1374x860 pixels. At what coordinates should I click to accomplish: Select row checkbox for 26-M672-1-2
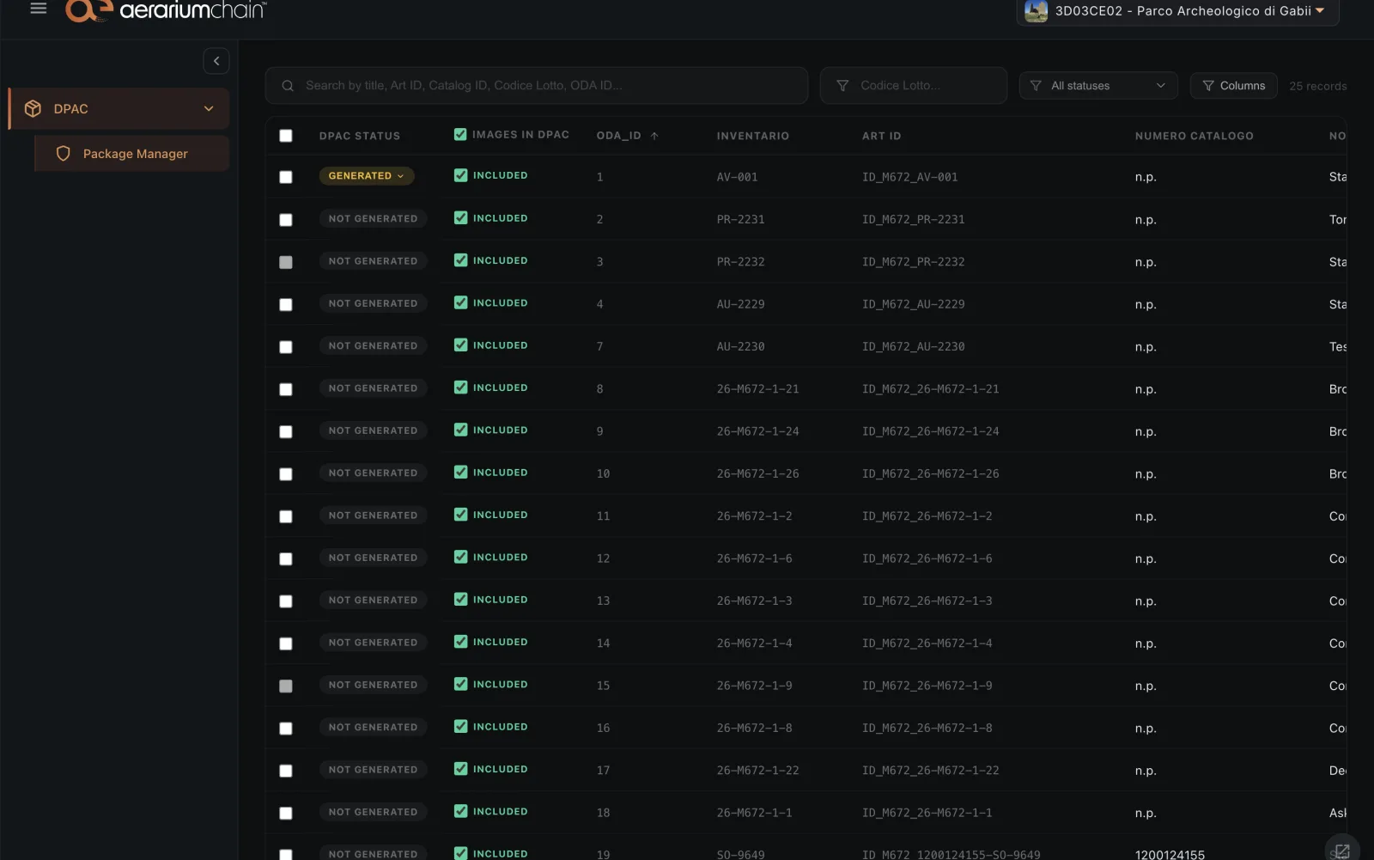(286, 516)
